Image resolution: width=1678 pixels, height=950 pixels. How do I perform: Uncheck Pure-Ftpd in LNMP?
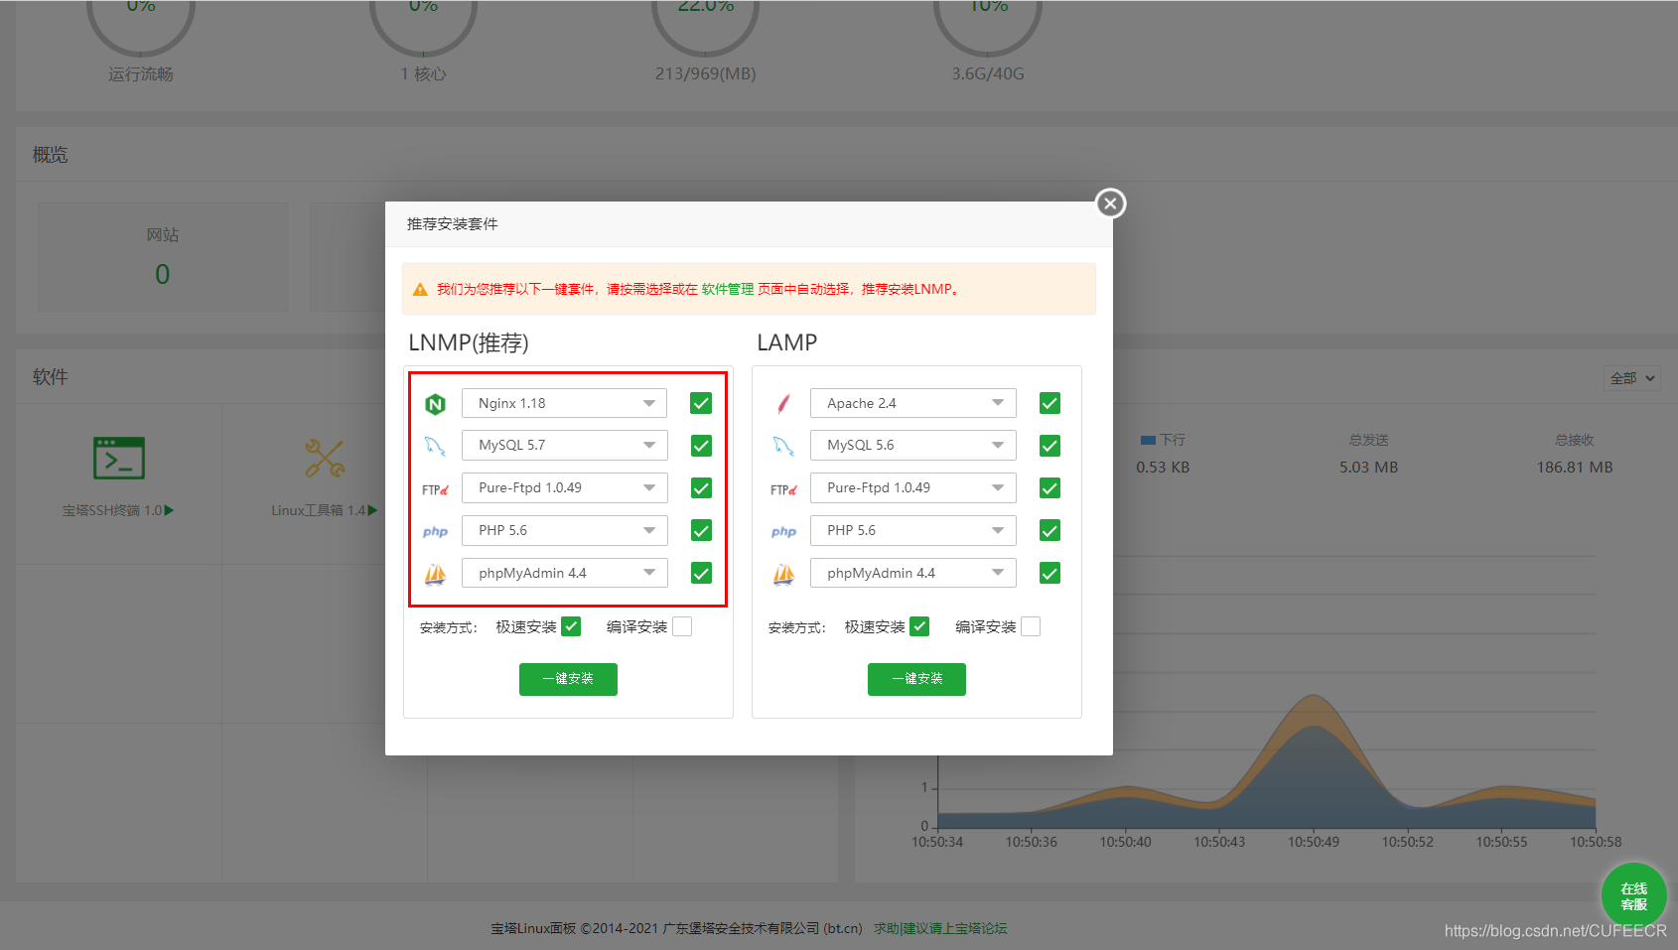[x=701, y=488]
